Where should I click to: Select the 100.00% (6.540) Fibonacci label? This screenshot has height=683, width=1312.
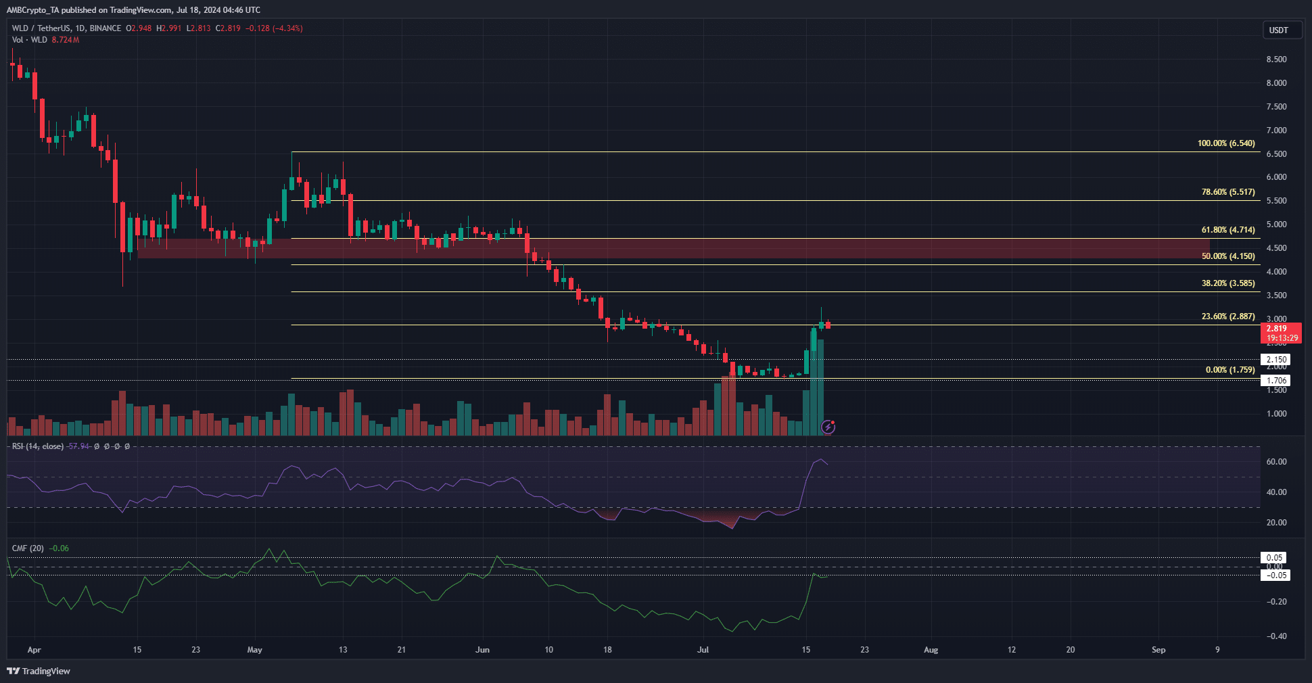(1226, 143)
